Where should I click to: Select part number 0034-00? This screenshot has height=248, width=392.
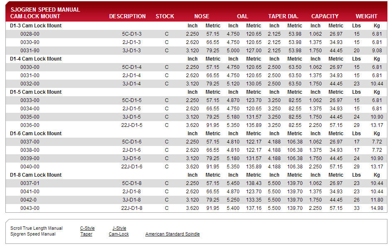tap(30, 109)
